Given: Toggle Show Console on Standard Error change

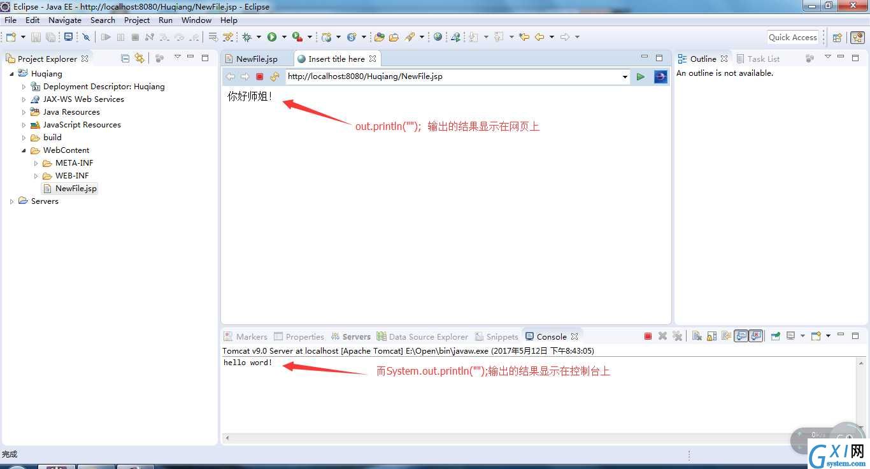Looking at the screenshot, I should pos(755,336).
